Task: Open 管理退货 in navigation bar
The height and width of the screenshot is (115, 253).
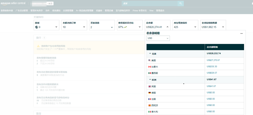Action: coord(160,11)
